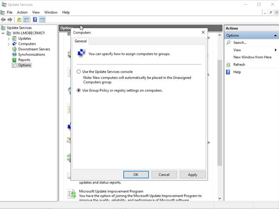Click the options list vertical scrollbar thumb
The image size is (279, 209).
pos(220,113)
